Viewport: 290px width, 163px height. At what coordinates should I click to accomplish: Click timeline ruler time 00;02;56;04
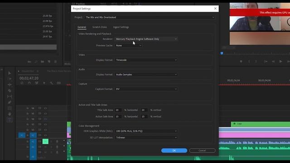[x=233, y=81]
